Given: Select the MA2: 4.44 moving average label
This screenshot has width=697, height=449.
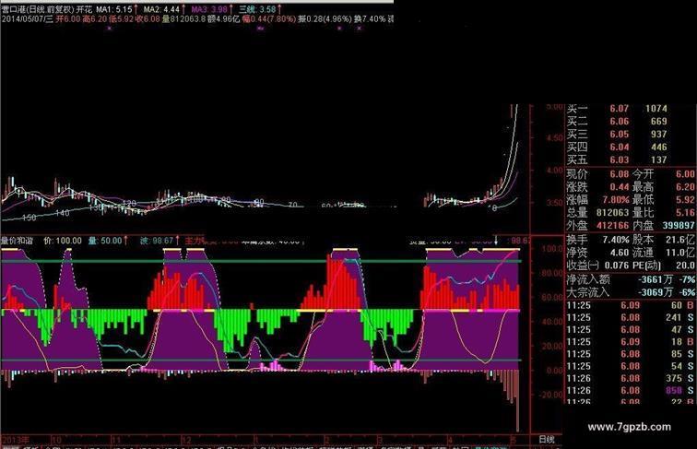Looking at the screenshot, I should (162, 9).
